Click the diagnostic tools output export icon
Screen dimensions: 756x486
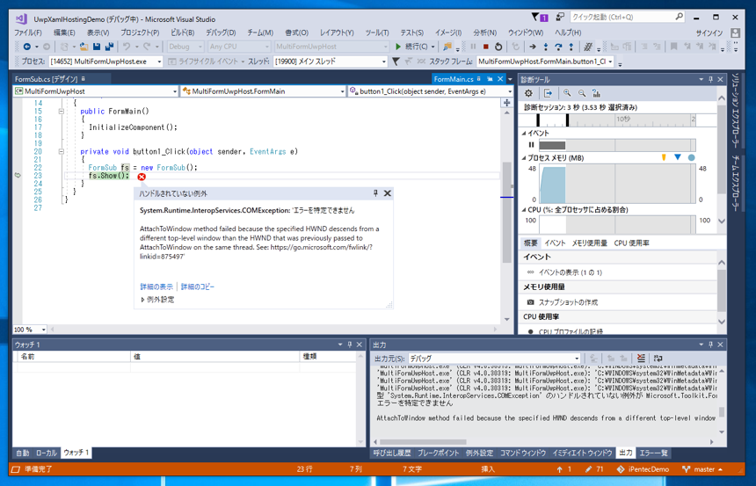pyautogui.click(x=548, y=93)
